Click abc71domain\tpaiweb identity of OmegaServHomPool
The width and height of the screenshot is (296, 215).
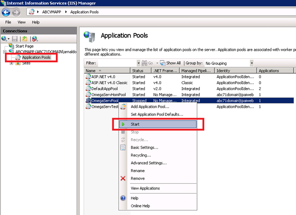coord(235,95)
